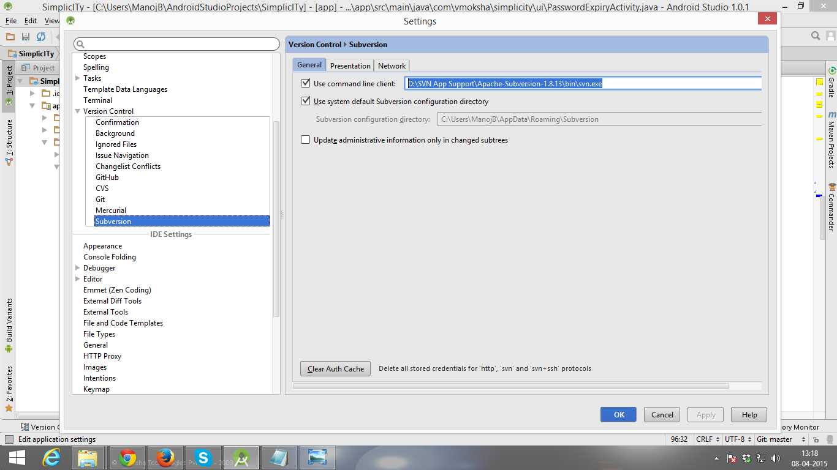The height and width of the screenshot is (470, 837).
Task: Click the OK button
Action: click(618, 414)
